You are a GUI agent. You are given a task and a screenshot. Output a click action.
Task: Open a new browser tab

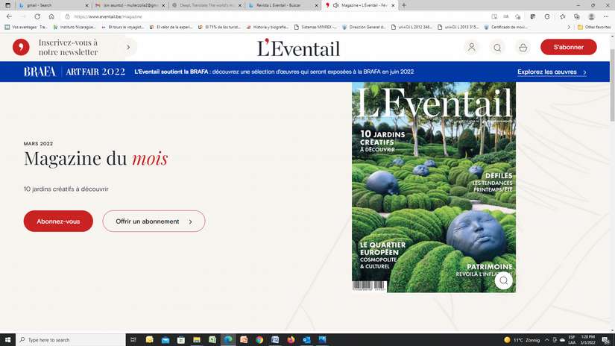coord(403,5)
